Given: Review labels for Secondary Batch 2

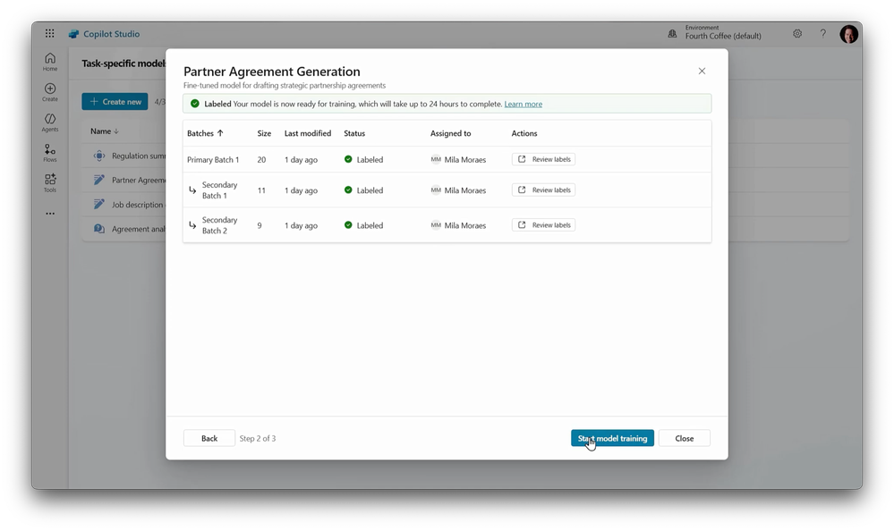Looking at the screenshot, I should pyautogui.click(x=544, y=225).
